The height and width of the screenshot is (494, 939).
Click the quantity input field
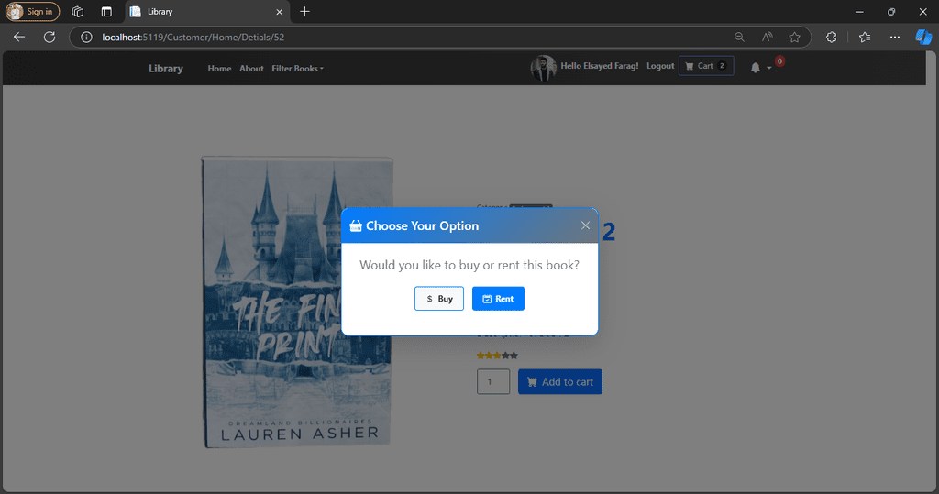coord(492,381)
